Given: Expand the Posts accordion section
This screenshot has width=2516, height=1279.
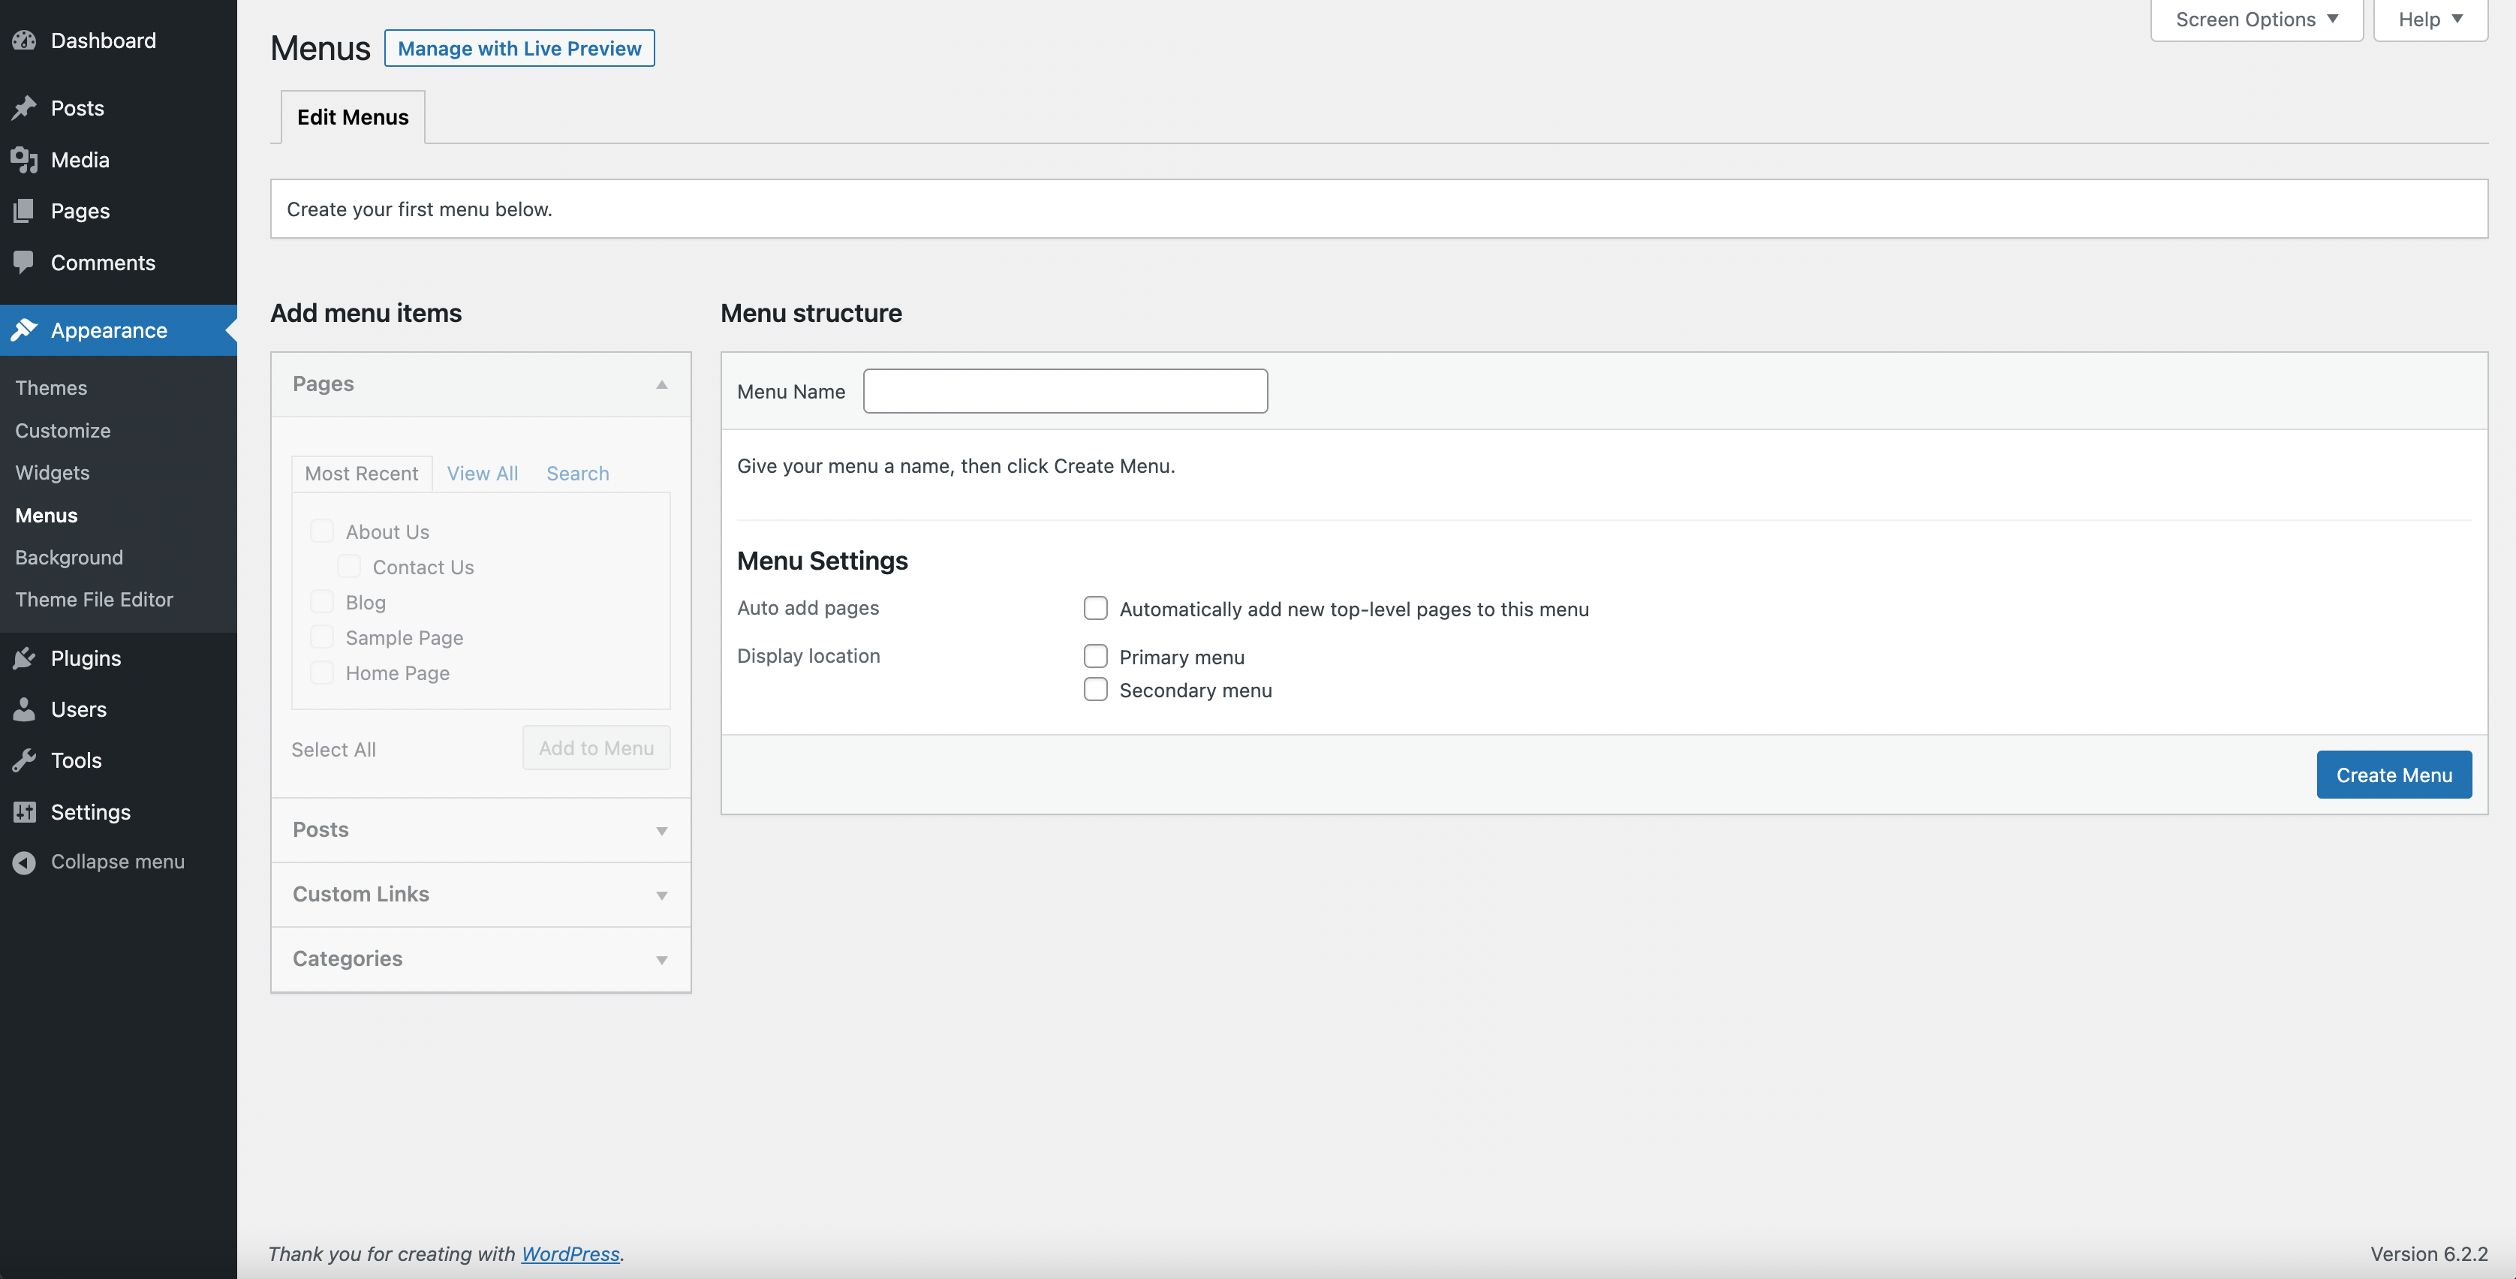Looking at the screenshot, I should (x=480, y=830).
